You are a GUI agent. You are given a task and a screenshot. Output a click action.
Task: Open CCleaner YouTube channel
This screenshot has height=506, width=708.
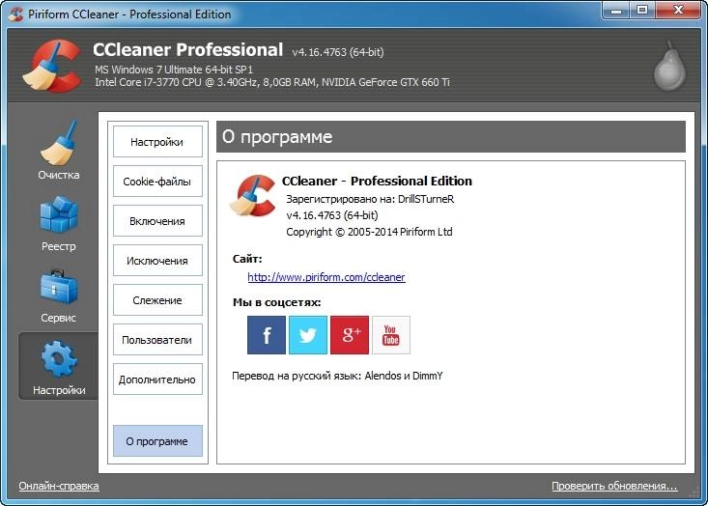coord(391,335)
